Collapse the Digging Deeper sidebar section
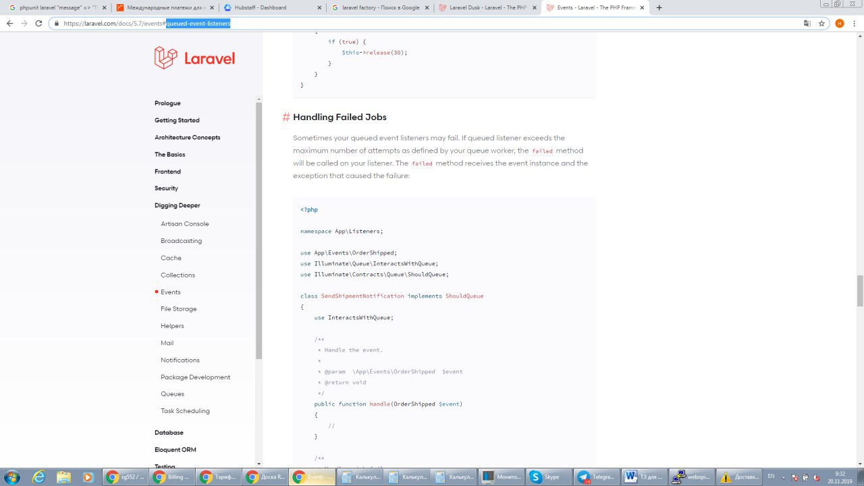 [177, 205]
